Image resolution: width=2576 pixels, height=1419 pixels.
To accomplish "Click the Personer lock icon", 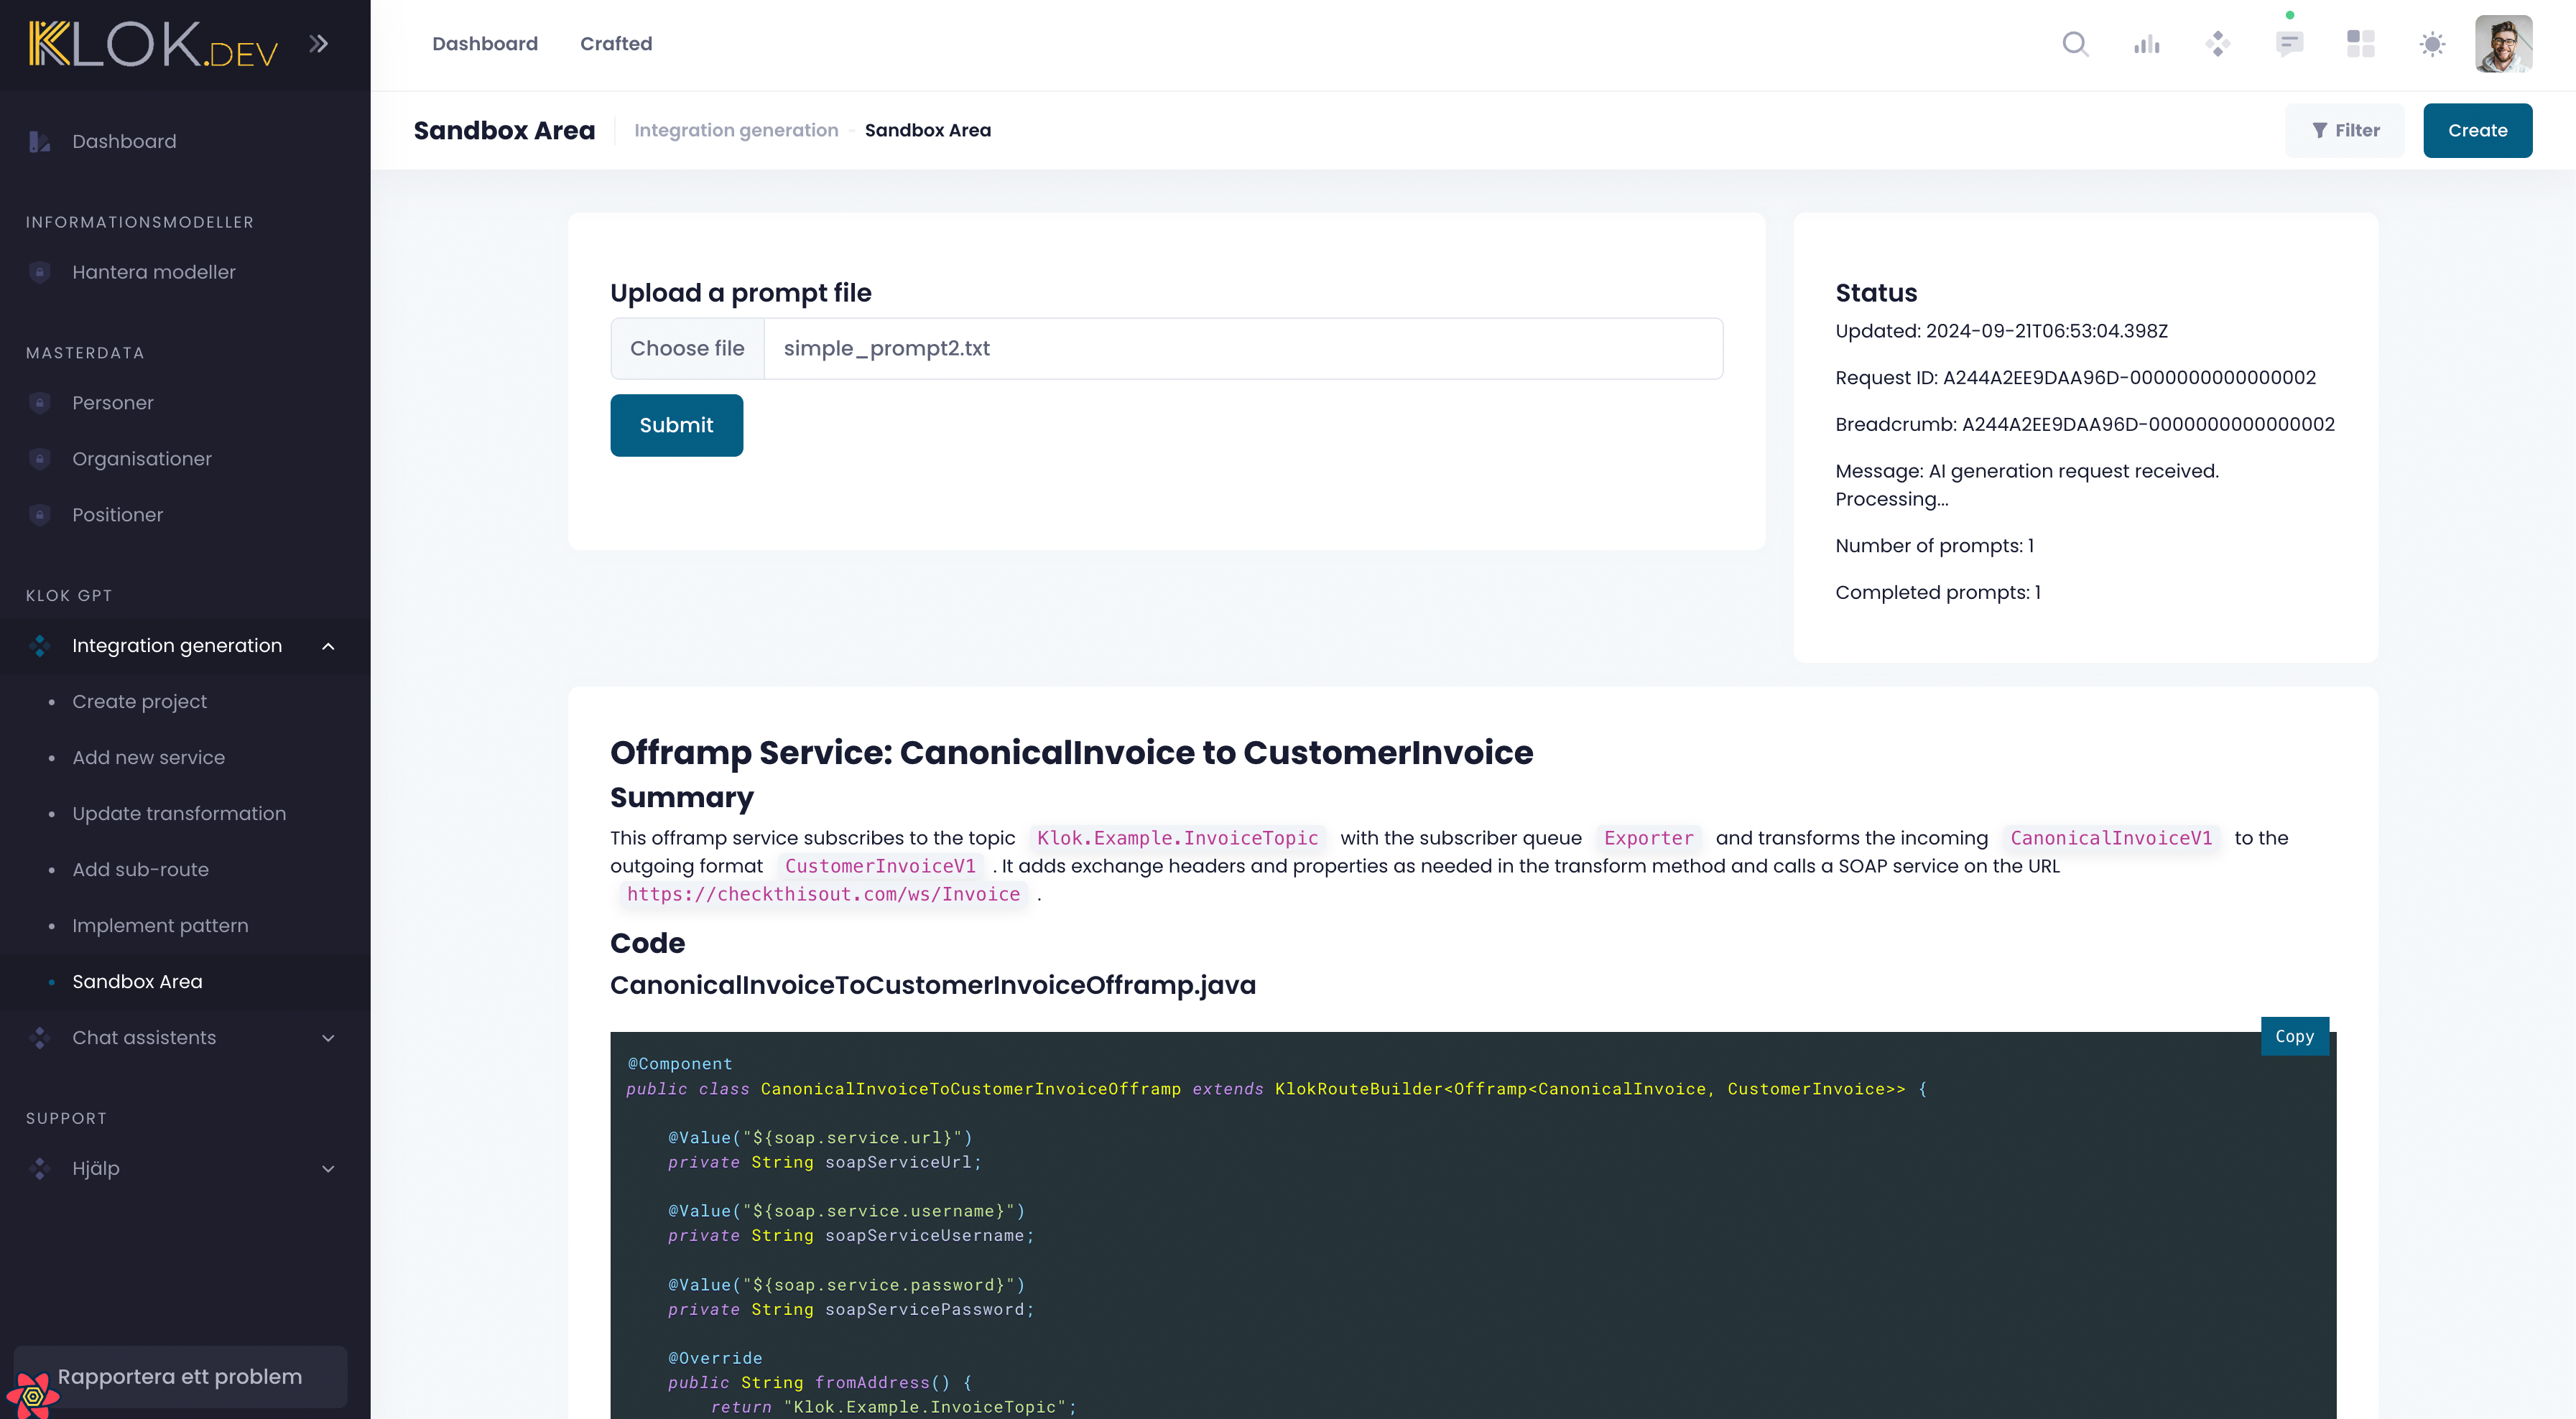I will [x=39, y=403].
